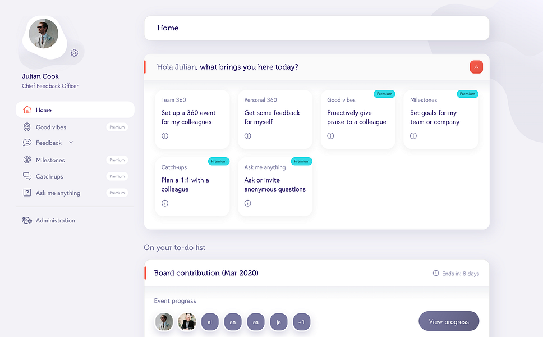Click 'Julian Cook' name text
The width and height of the screenshot is (543, 337).
[40, 76]
